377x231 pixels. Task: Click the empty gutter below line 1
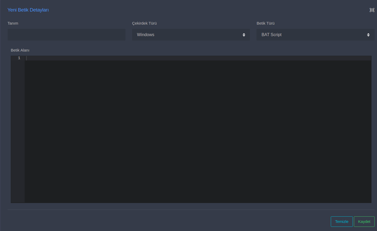18,131
